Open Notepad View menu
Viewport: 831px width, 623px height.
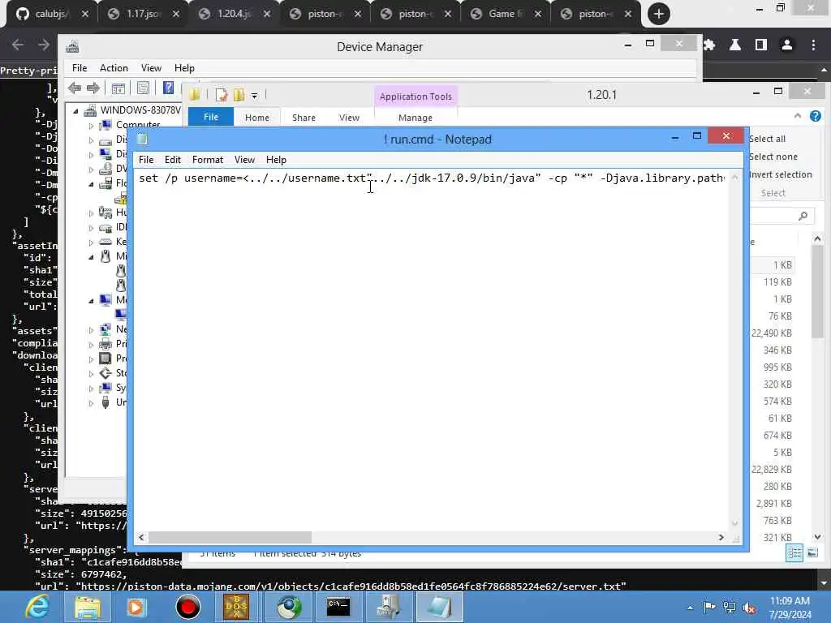[244, 160]
